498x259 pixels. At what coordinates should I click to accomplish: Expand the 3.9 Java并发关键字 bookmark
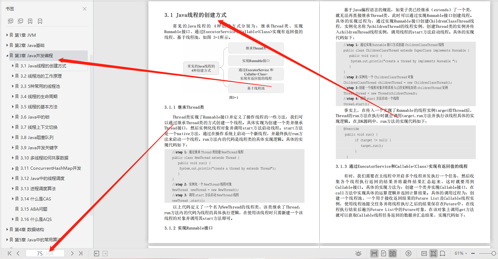(13, 148)
